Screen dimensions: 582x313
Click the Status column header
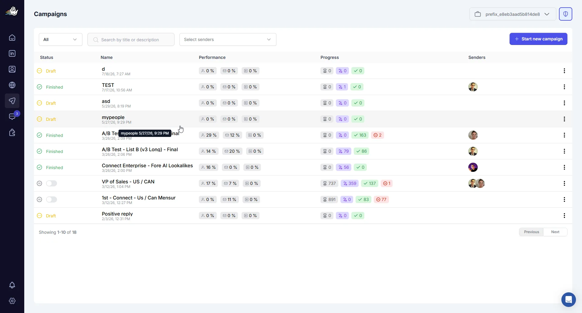[x=47, y=57]
